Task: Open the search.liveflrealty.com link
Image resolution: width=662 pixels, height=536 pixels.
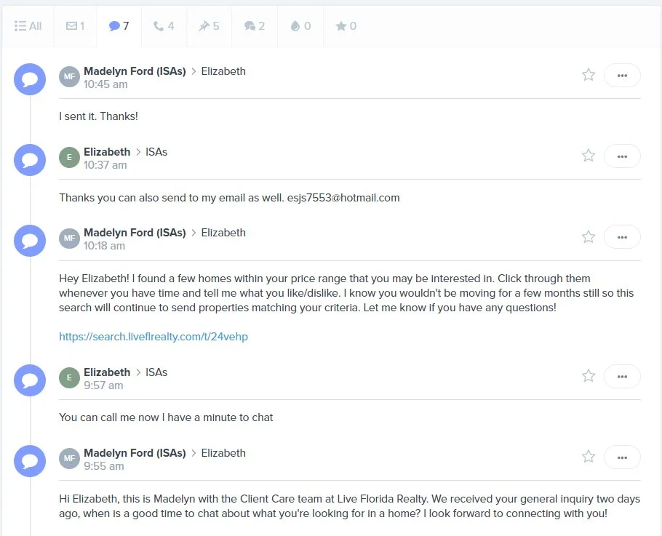Action: [x=153, y=337]
